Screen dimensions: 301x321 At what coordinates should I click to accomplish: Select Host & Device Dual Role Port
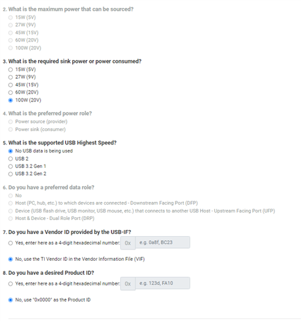click(11, 219)
